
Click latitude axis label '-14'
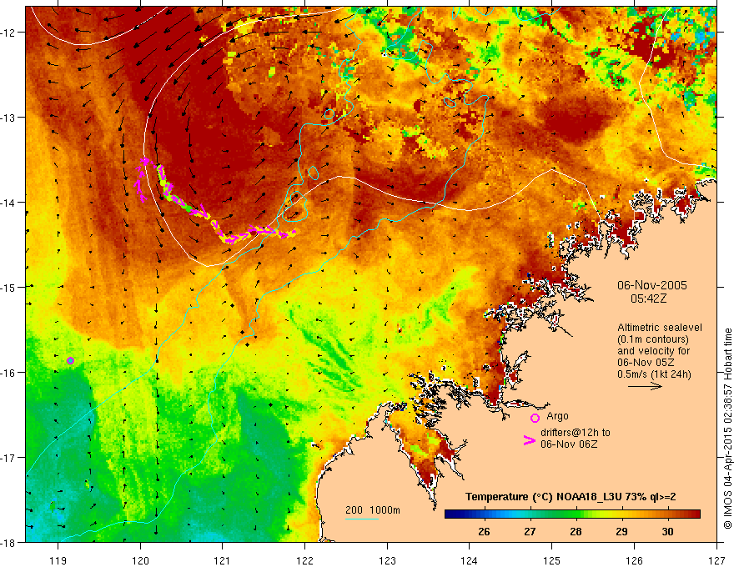click(9, 203)
